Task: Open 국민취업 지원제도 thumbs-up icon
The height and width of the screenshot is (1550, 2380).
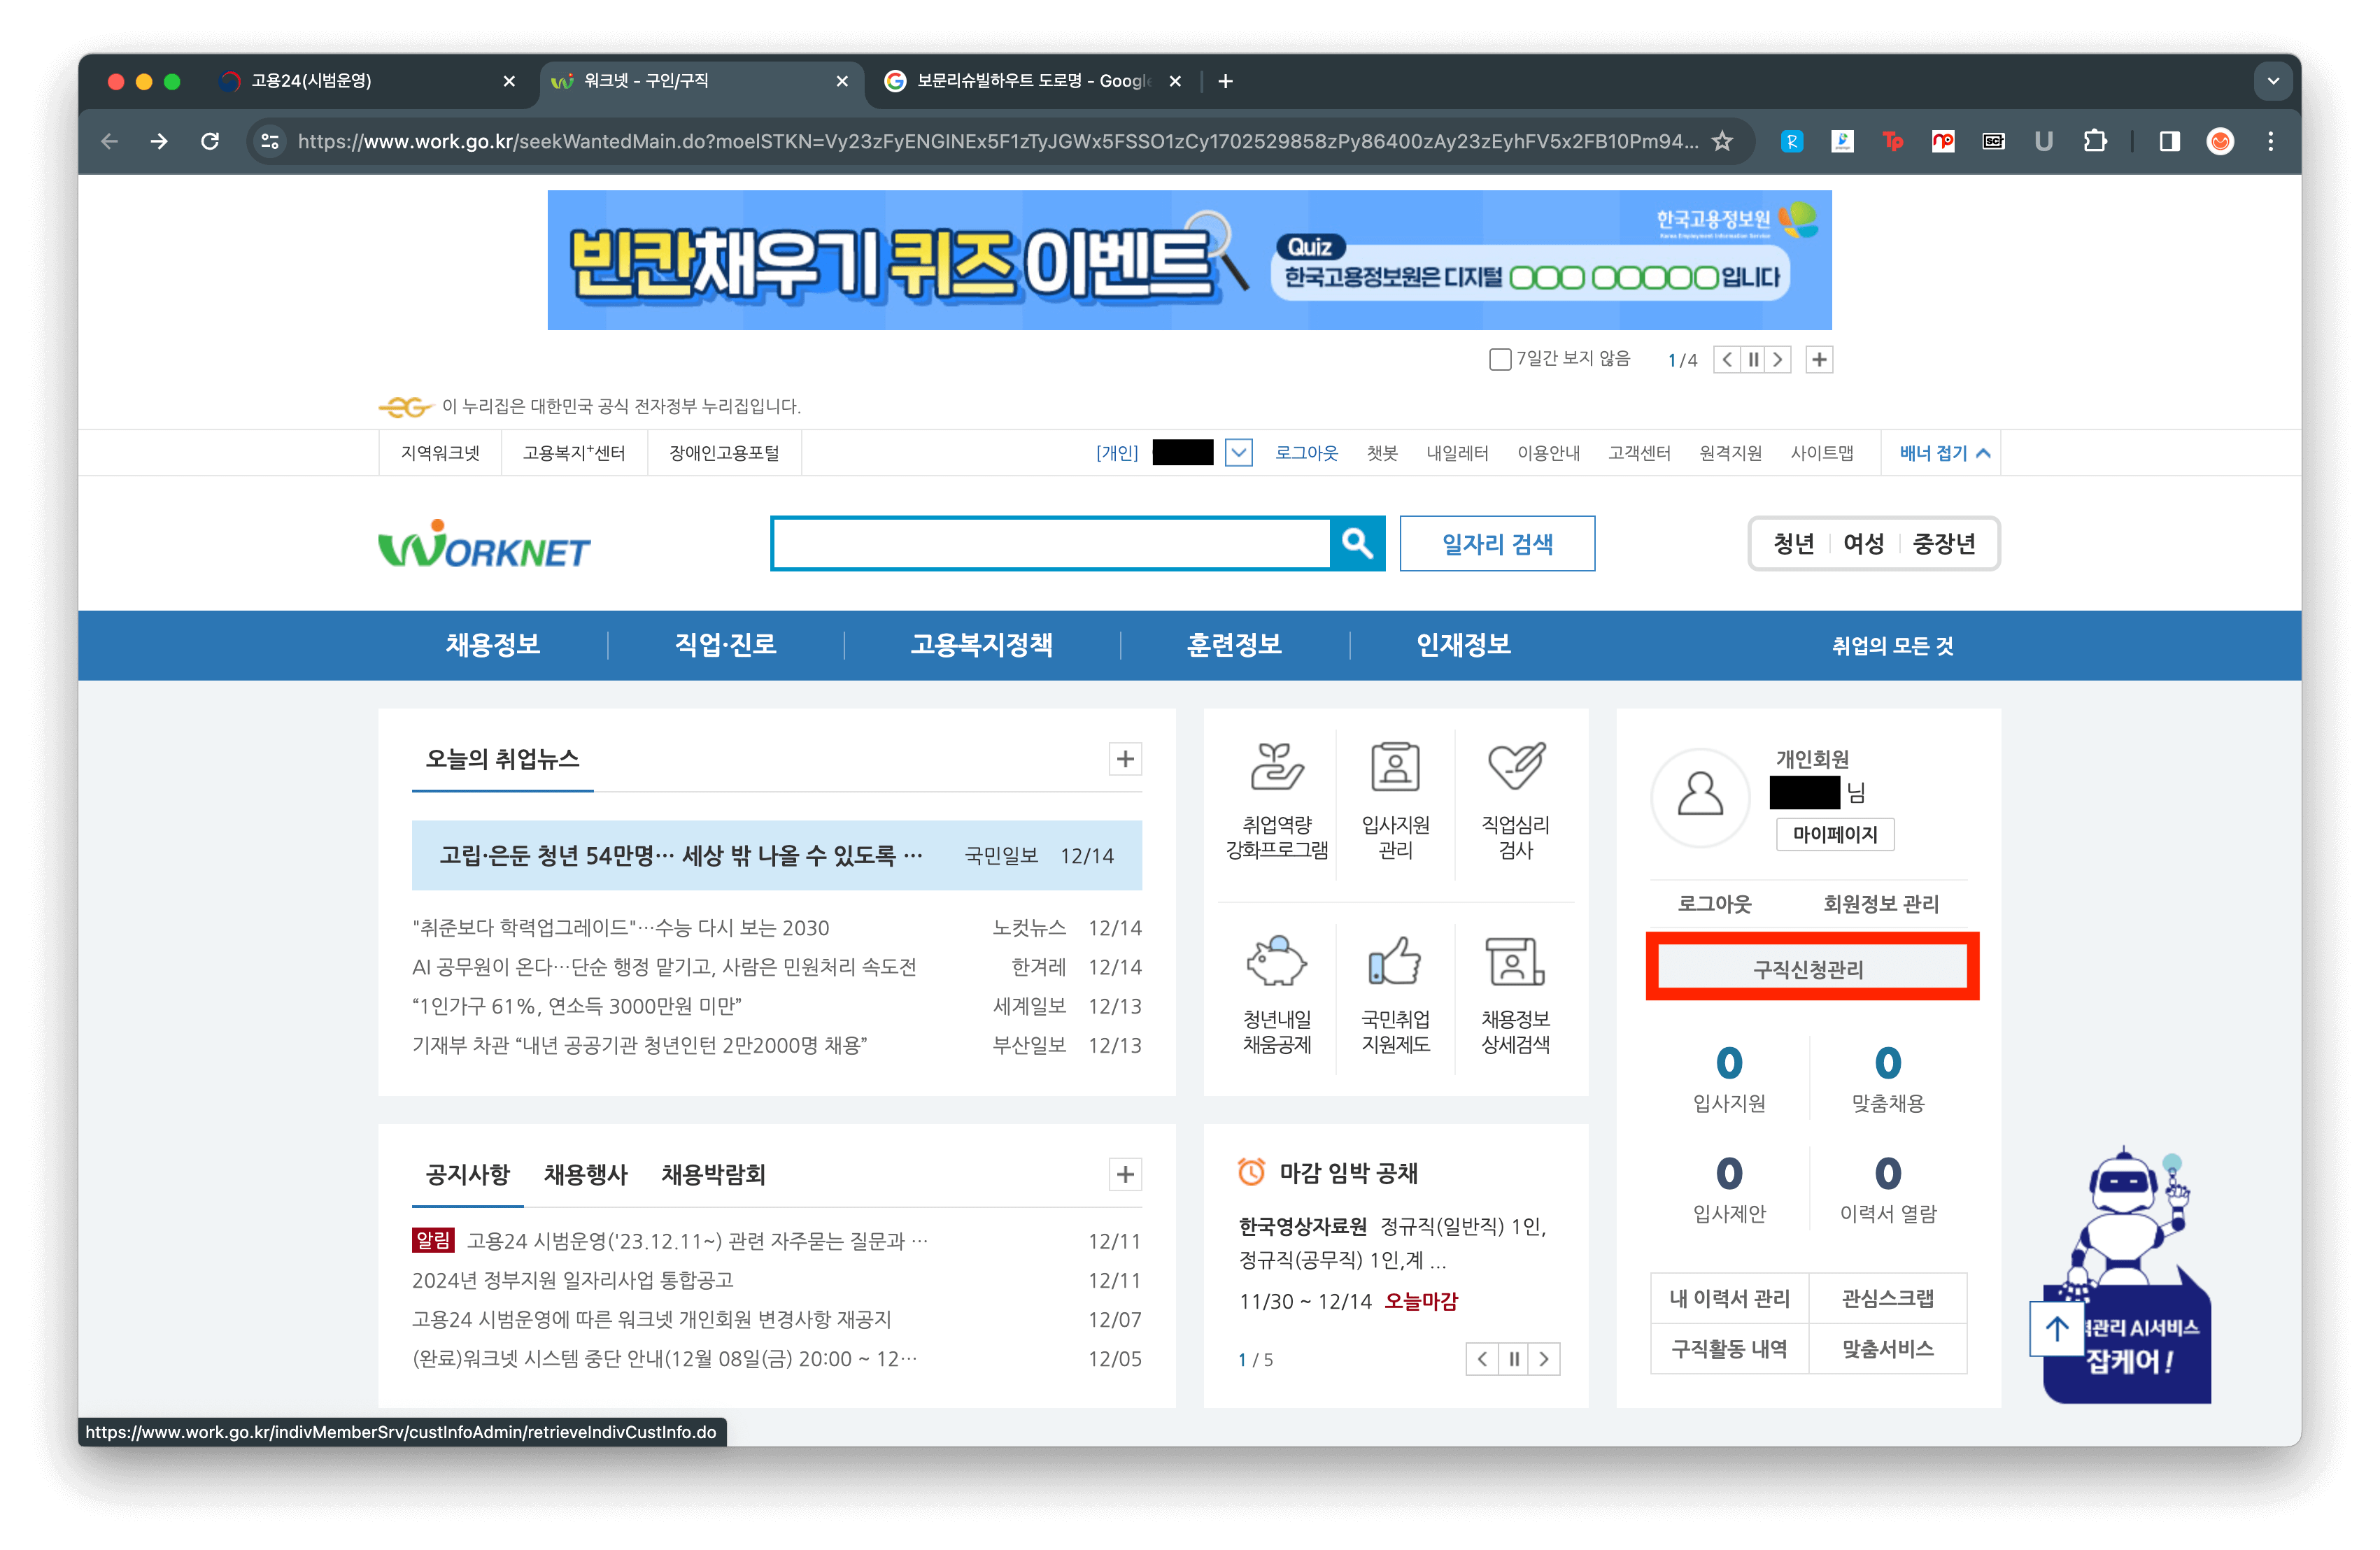Action: pyautogui.click(x=1395, y=962)
